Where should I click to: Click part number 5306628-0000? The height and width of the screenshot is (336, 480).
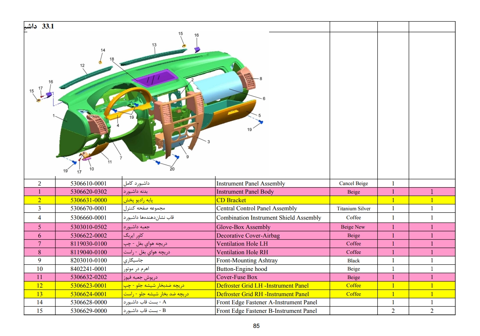click(88, 302)
